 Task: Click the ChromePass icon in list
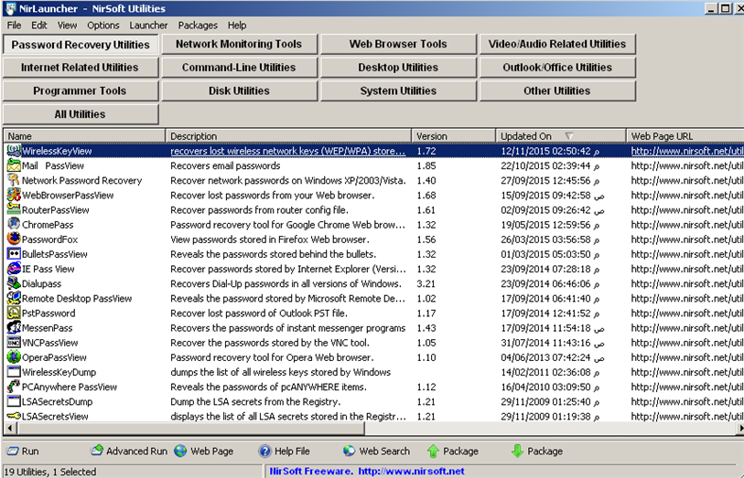click(x=14, y=225)
